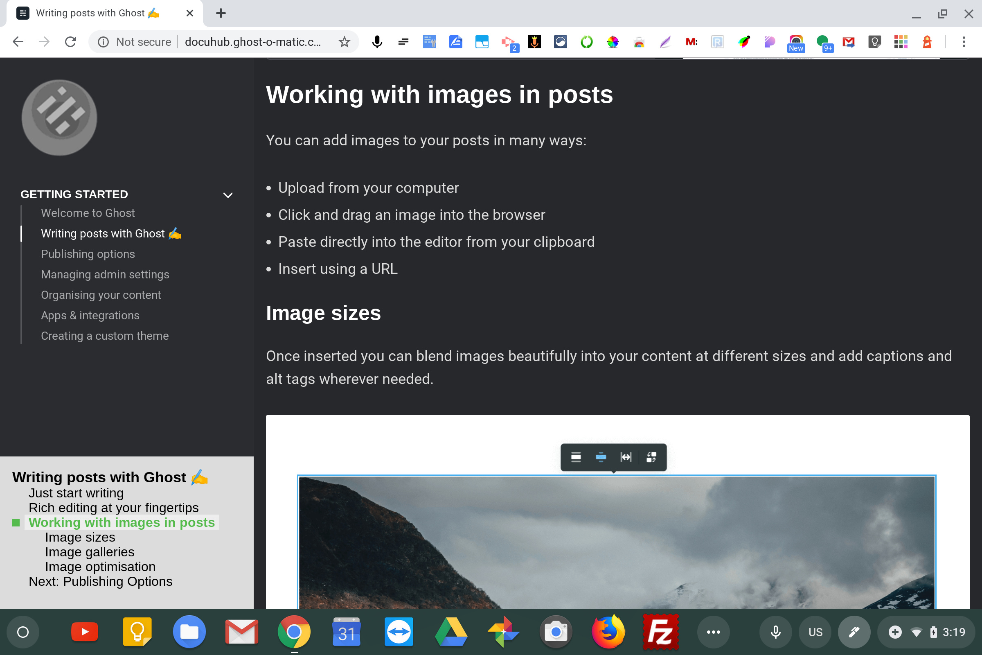Image resolution: width=982 pixels, height=655 pixels.
Task: Open the stacked-lines extension beside the microphone
Action: coord(403,42)
